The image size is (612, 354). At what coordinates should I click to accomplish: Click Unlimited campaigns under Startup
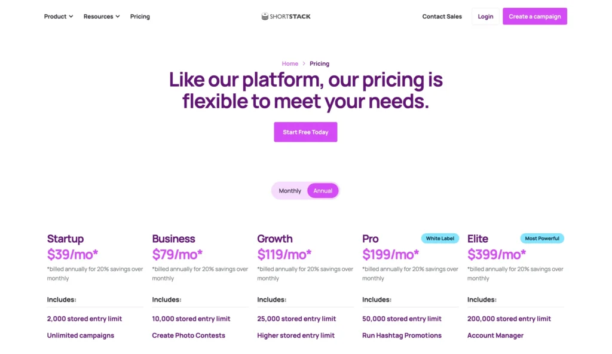click(x=81, y=335)
